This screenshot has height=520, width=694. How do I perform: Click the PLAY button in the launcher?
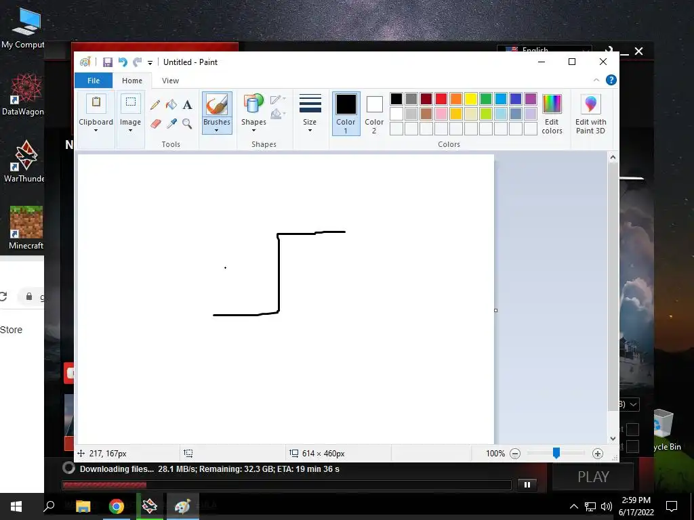click(x=593, y=477)
